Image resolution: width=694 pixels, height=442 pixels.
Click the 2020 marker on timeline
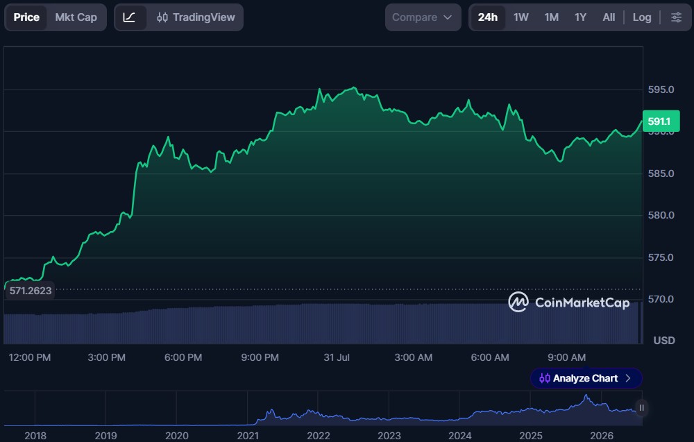pyautogui.click(x=176, y=436)
